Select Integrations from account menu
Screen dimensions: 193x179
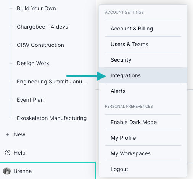(x=143, y=75)
